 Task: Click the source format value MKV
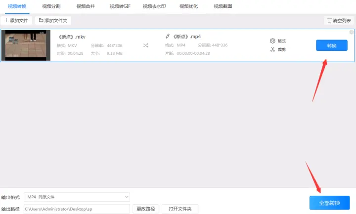[72, 45]
